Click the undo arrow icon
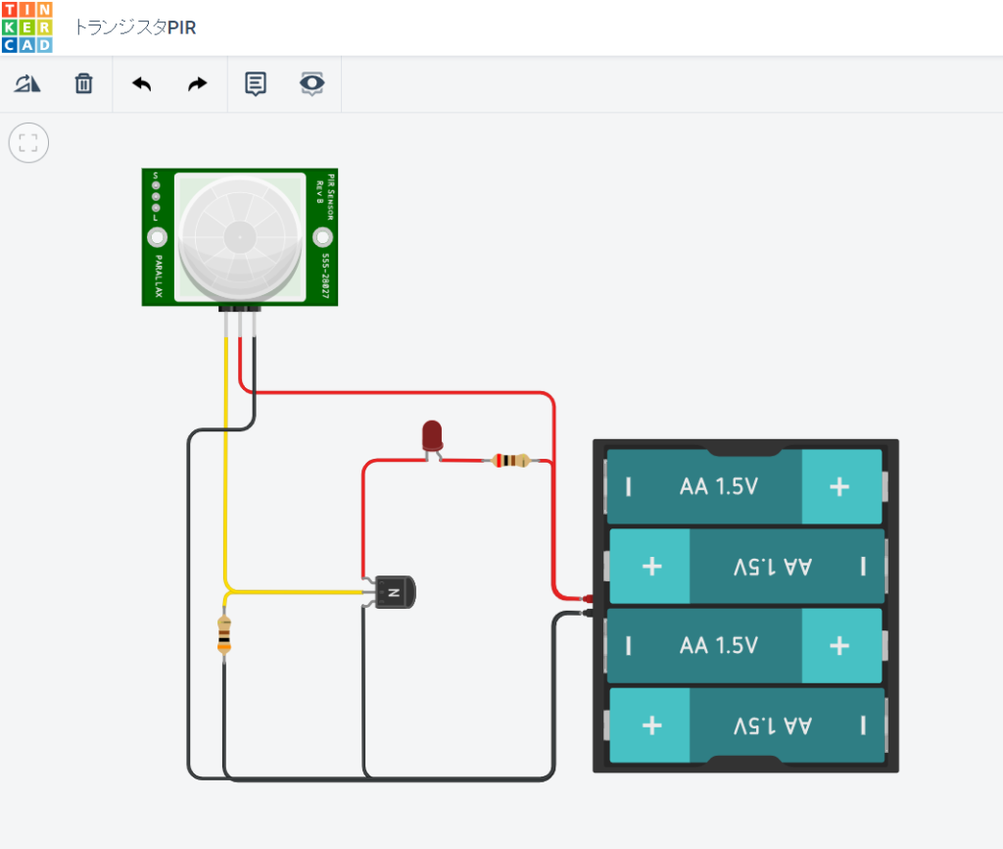 click(x=142, y=84)
